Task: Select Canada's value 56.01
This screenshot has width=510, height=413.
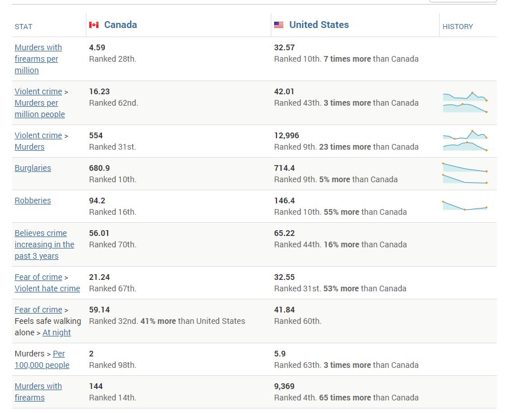Action: click(x=99, y=233)
